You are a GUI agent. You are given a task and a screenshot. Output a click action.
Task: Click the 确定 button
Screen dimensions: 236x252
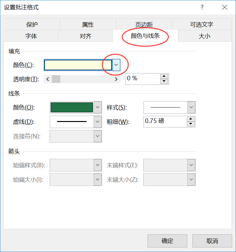167,241
